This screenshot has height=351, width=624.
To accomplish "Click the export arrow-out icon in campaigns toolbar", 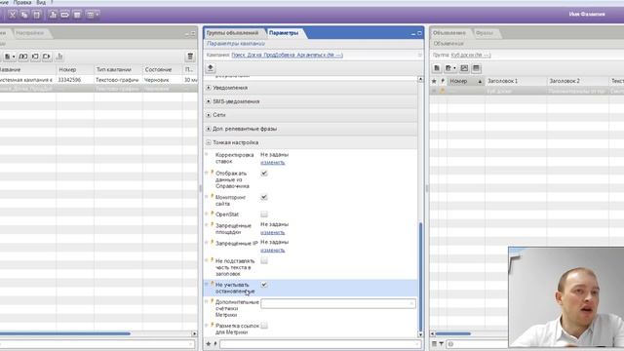I will coord(47,57).
